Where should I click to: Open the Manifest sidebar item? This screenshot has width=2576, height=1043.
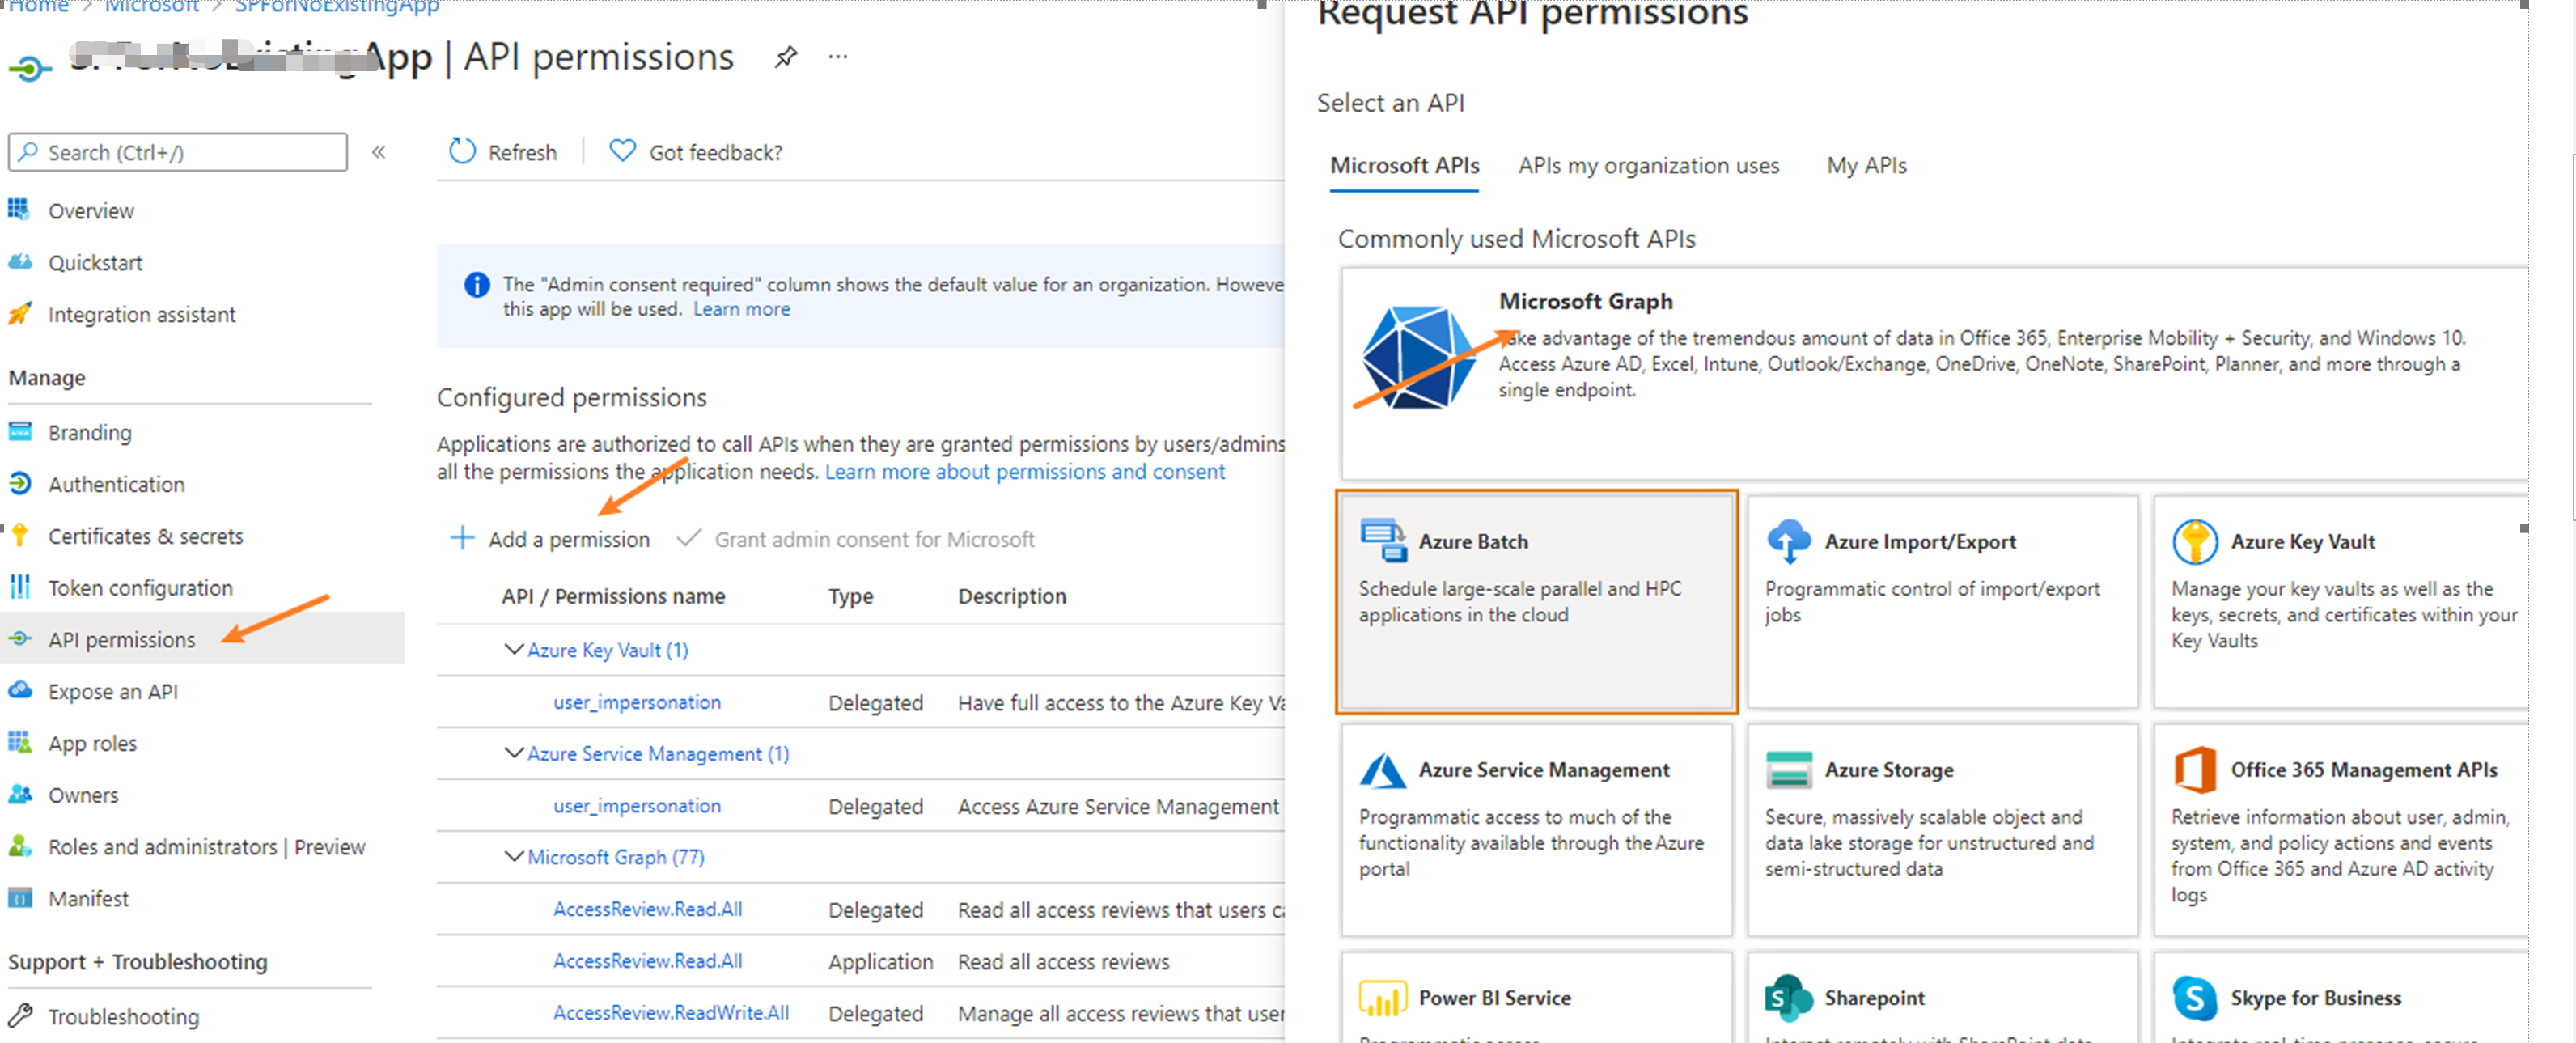click(x=88, y=898)
